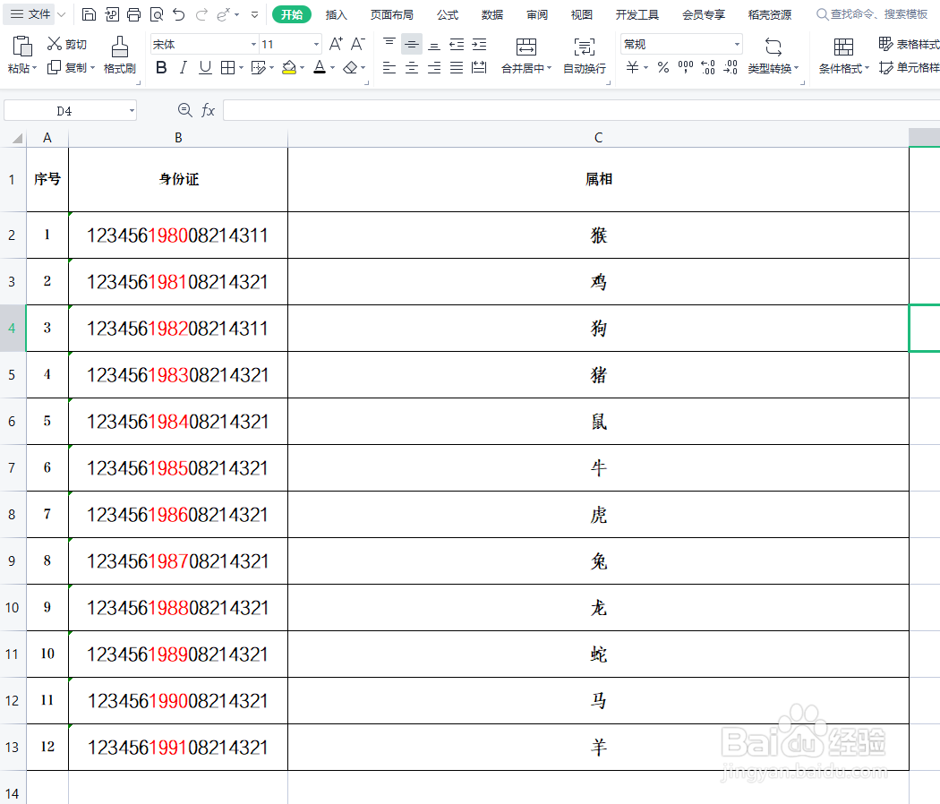
Task: Click the insert function fx icon
Action: 208,110
